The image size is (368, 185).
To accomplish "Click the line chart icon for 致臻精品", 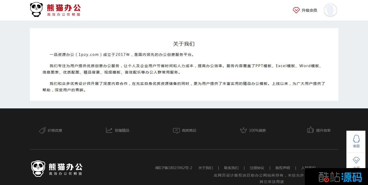I will tap(109, 130).
